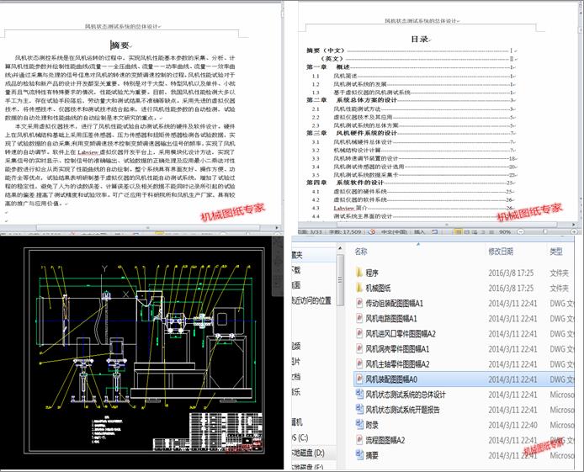The width and height of the screenshot is (584, 472).
Task: Select Word icon of 风机状态测试系统的总体设计
Action: click(359, 395)
